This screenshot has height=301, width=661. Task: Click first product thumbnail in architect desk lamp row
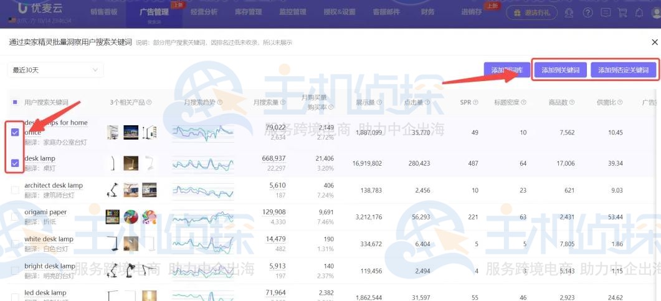(113, 190)
